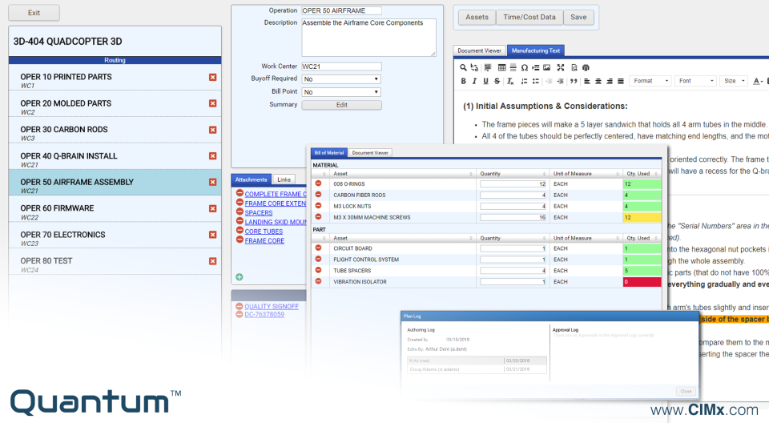The height and width of the screenshot is (423, 769).
Task: Open the Bill Point dropdown
Action: tap(341, 92)
